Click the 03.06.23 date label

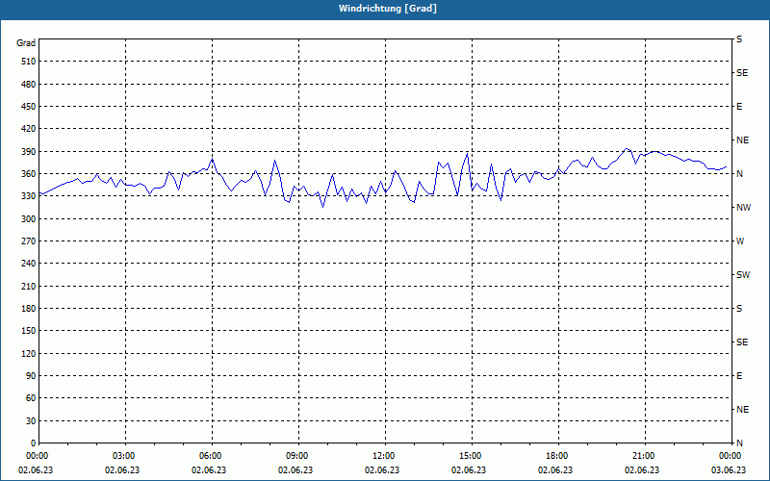pyautogui.click(x=729, y=470)
